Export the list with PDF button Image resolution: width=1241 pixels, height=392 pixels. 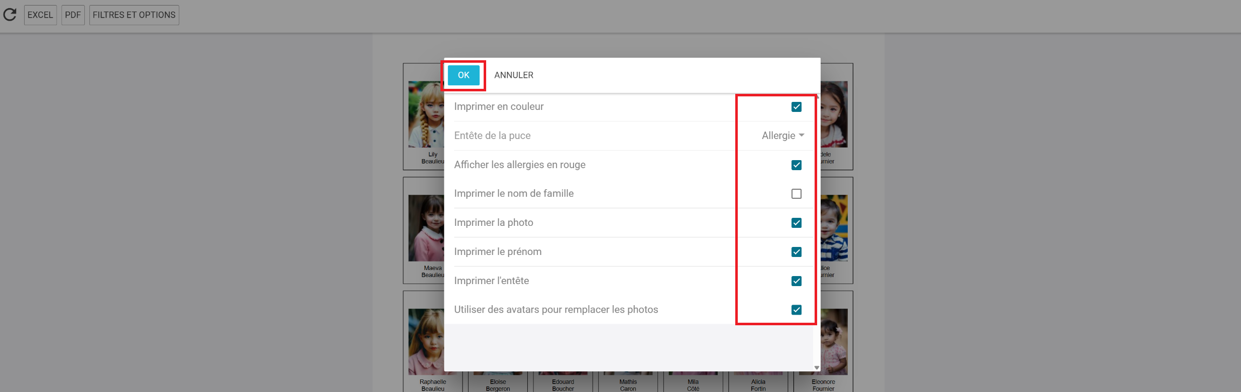pos(73,15)
